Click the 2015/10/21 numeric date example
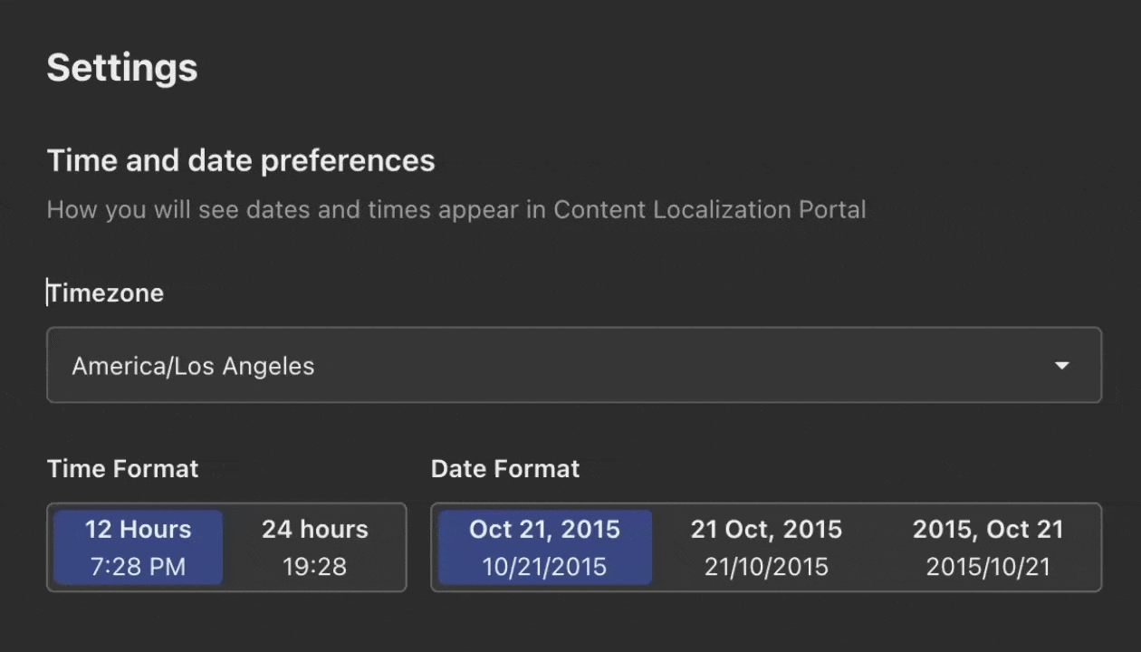 (988, 567)
